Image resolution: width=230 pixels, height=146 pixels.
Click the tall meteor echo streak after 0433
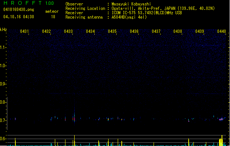tap(74, 113)
